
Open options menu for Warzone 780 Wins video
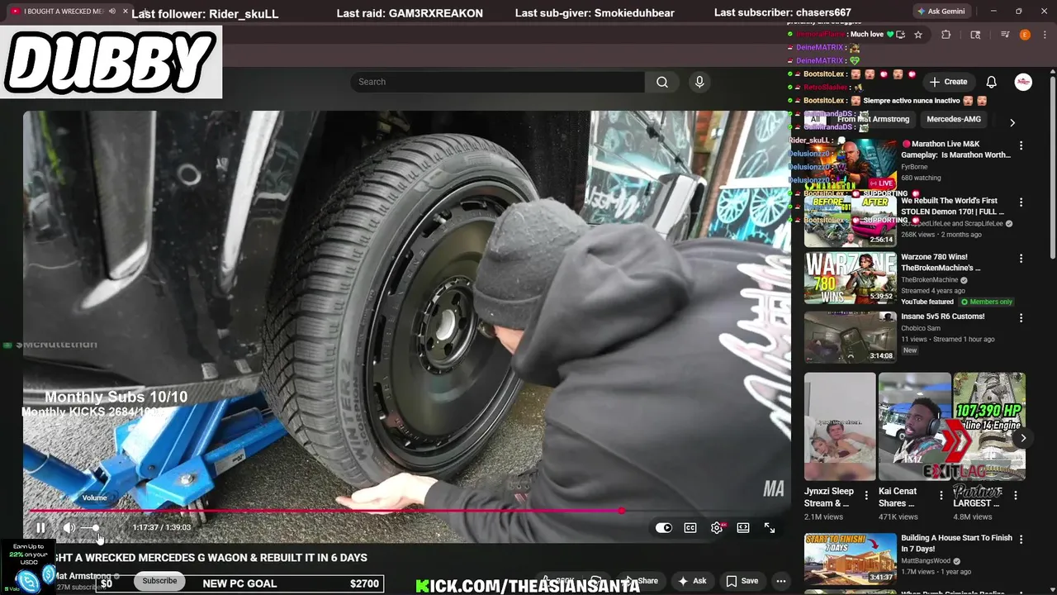1021,258
